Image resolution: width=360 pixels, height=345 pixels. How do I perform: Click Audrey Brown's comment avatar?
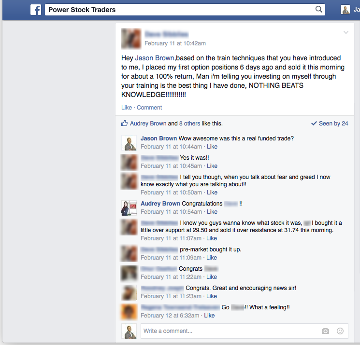pyautogui.click(x=129, y=208)
